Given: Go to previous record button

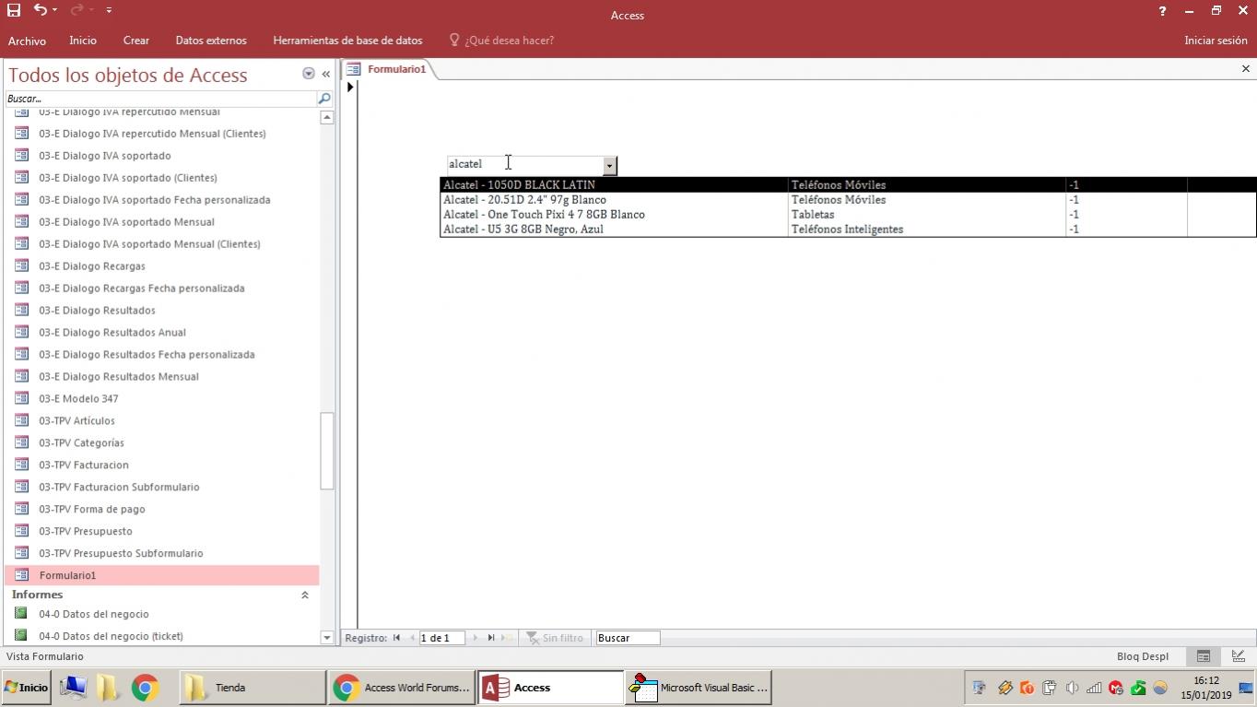Looking at the screenshot, I should [411, 638].
